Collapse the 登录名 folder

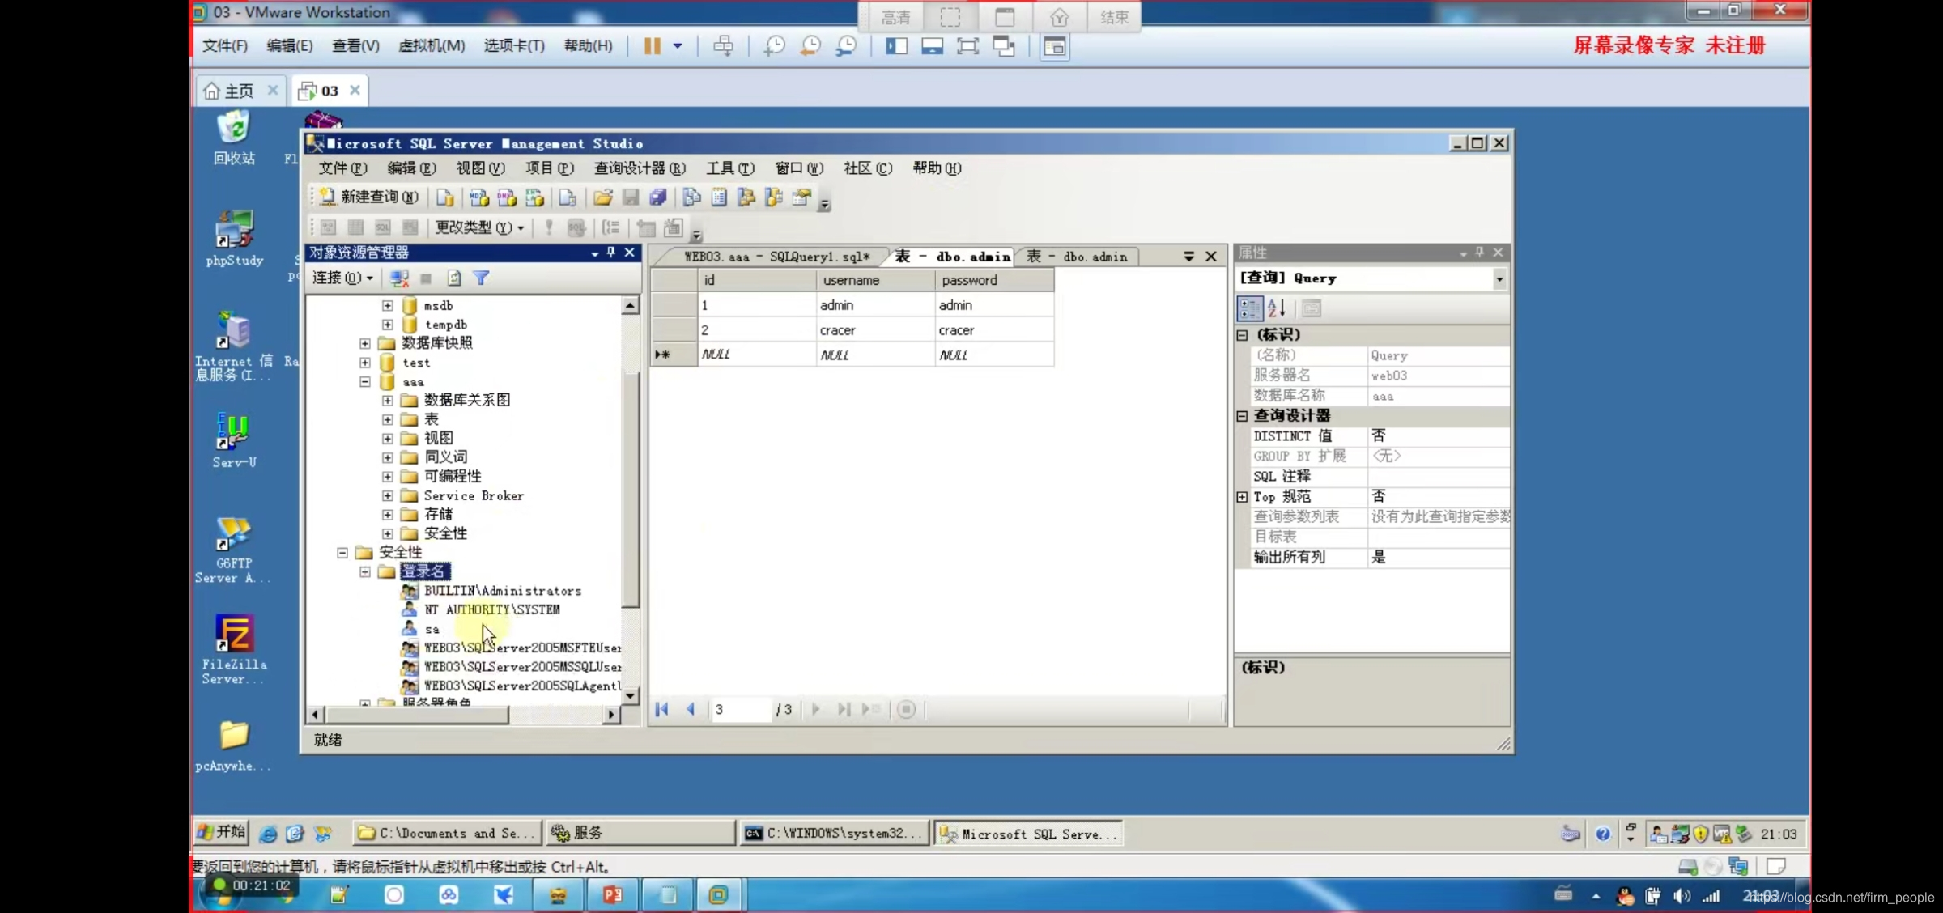pos(365,571)
